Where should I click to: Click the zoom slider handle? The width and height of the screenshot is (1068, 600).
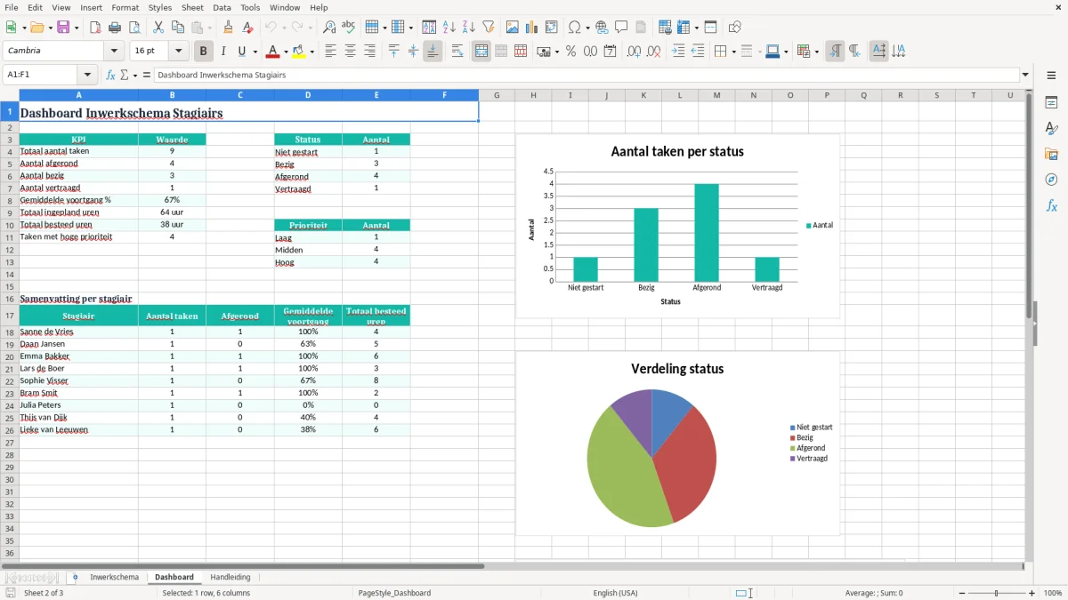coord(996,593)
